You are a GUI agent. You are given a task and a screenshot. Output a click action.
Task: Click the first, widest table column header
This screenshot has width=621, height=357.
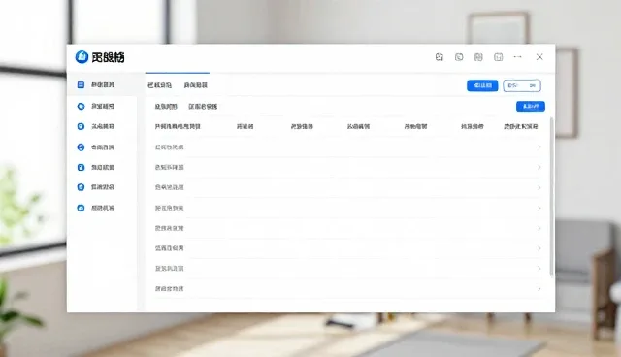point(178,127)
